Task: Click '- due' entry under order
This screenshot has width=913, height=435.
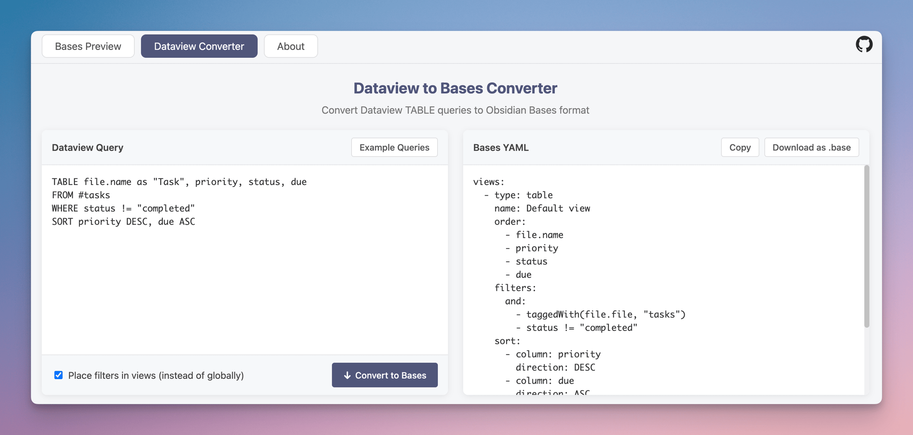Action: (518, 275)
